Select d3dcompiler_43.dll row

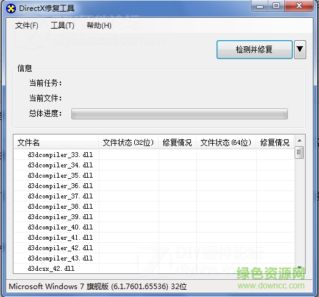coord(154,258)
